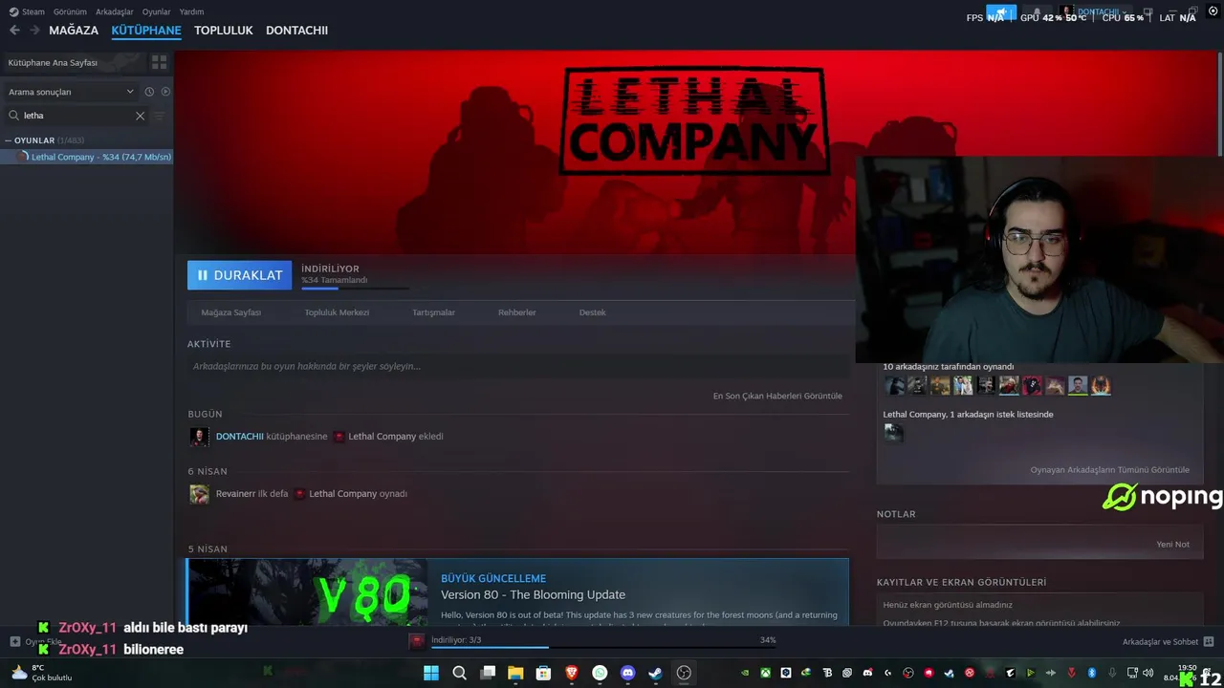Click the volume speaker tray icon
This screenshot has height=688, width=1224.
[1147, 673]
